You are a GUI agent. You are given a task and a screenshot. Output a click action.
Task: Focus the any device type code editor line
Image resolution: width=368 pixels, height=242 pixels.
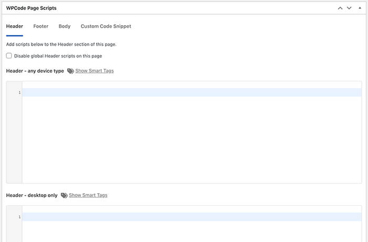tap(192, 92)
